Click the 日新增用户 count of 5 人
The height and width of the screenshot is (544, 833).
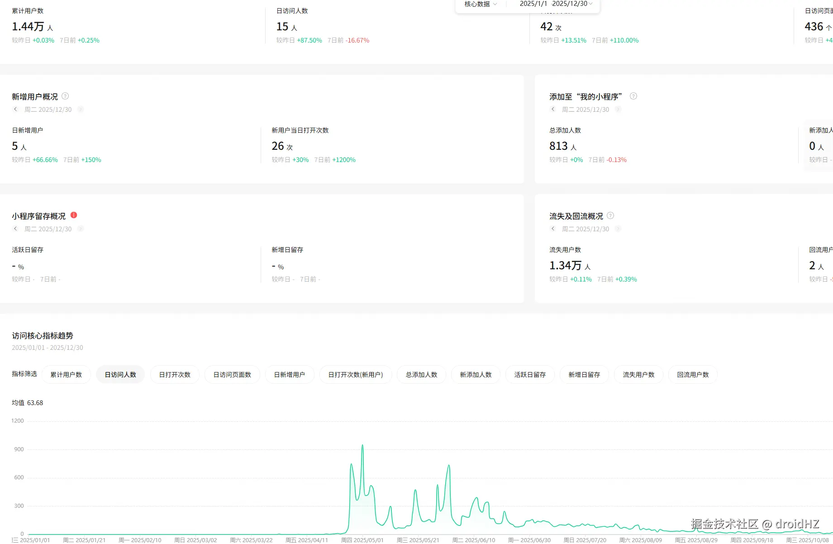coord(19,147)
